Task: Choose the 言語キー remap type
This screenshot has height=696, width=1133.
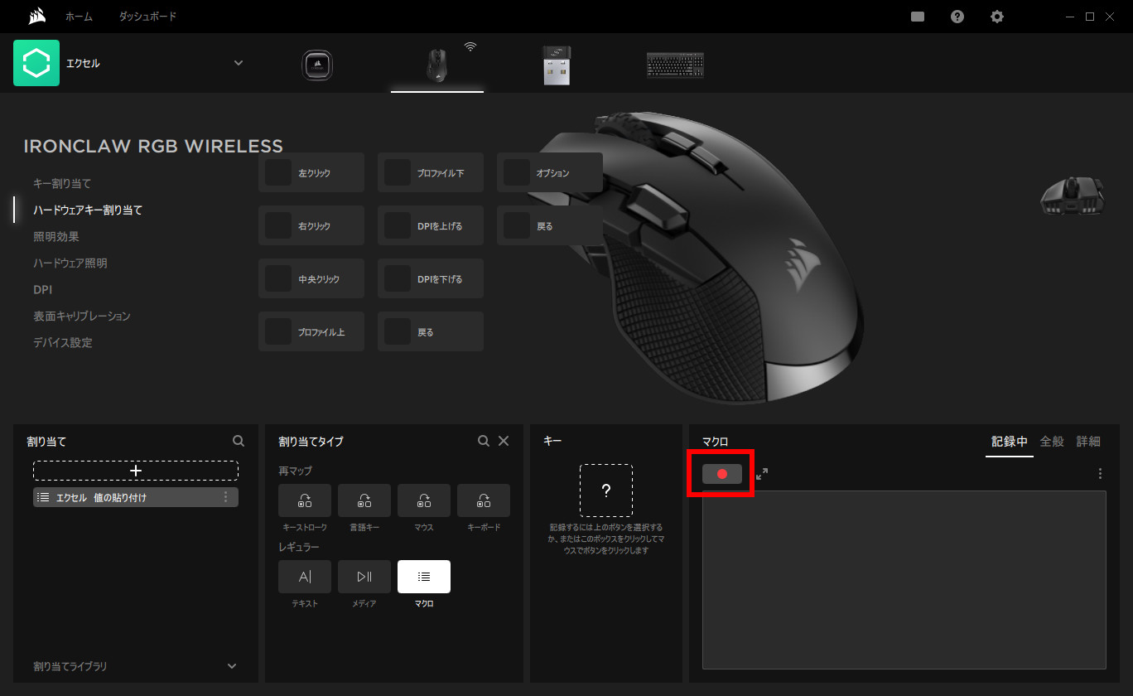Action: coord(364,500)
